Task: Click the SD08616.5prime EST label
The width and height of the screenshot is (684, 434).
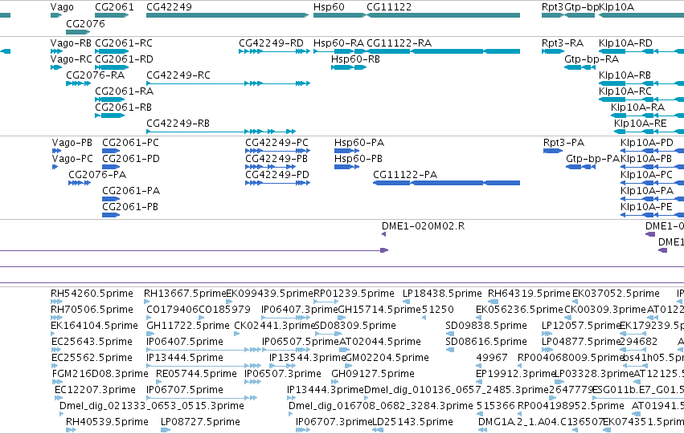Action: tap(486, 342)
